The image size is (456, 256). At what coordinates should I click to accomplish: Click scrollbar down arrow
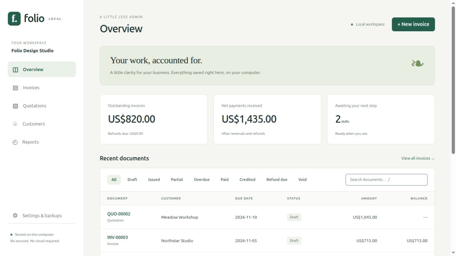(x=453, y=253)
